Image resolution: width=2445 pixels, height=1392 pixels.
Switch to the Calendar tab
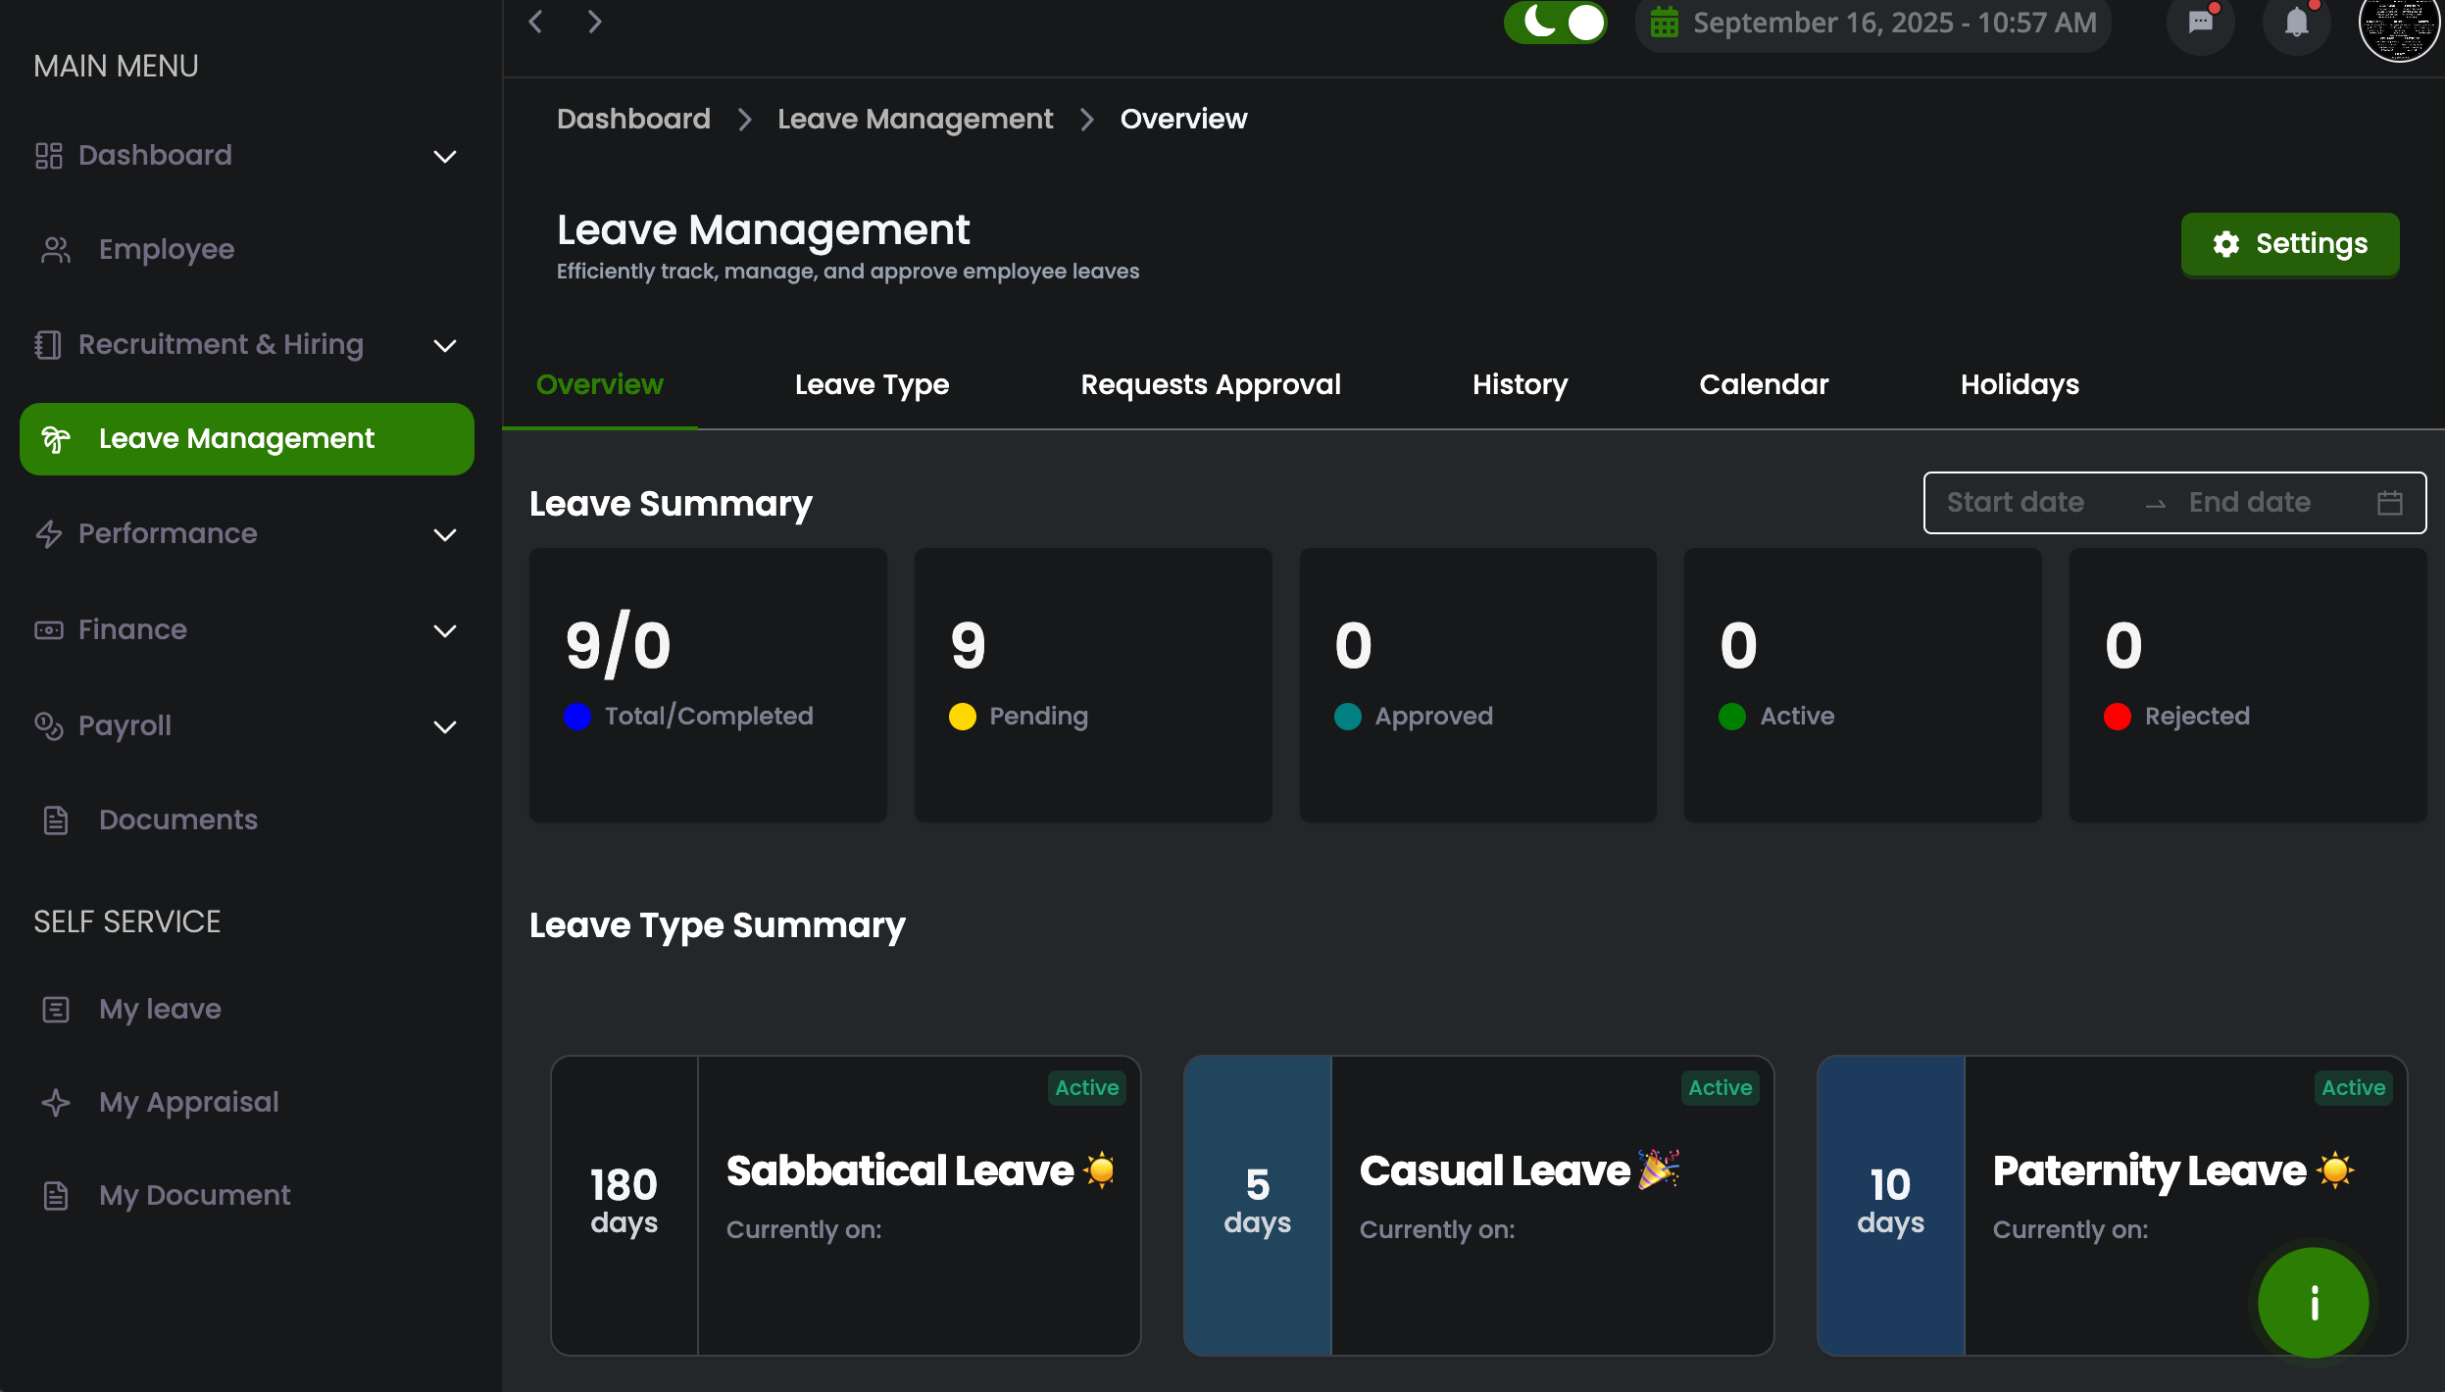click(x=1765, y=385)
